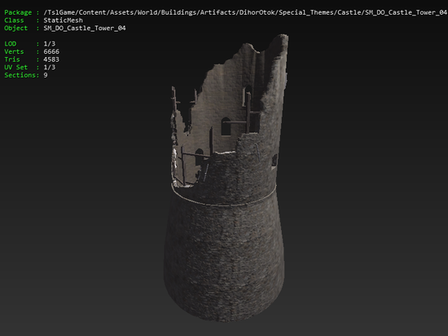
Task: Select the vertex count 6666
Action: [x=51, y=51]
